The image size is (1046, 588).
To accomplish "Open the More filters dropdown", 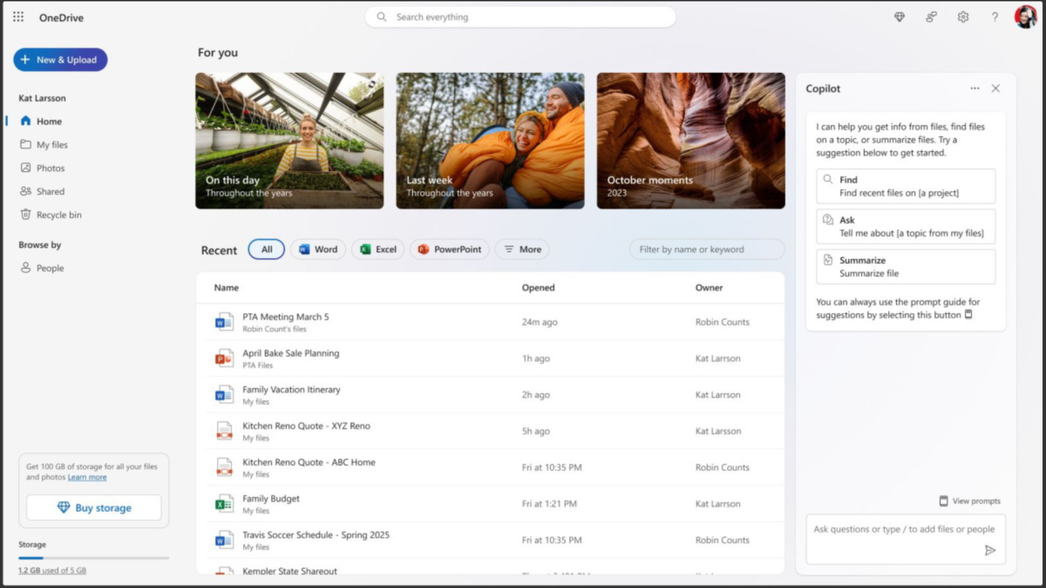I will coord(521,249).
